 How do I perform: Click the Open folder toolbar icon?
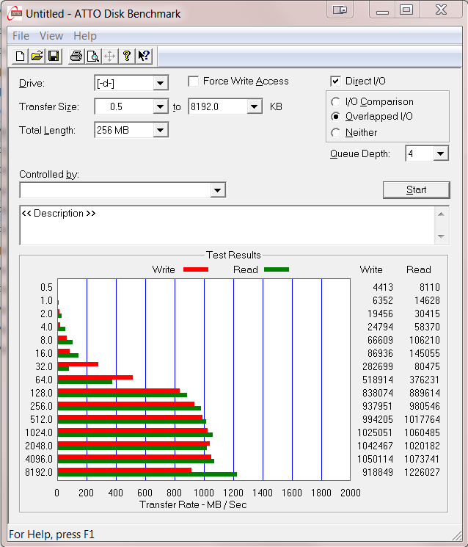[x=37, y=57]
